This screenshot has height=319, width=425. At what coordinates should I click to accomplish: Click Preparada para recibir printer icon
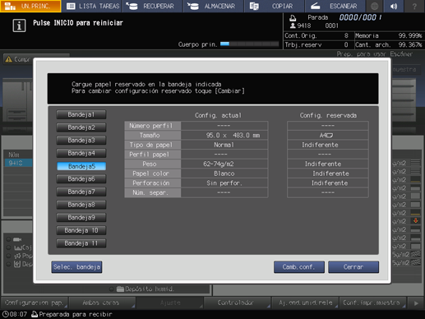click(x=35, y=314)
